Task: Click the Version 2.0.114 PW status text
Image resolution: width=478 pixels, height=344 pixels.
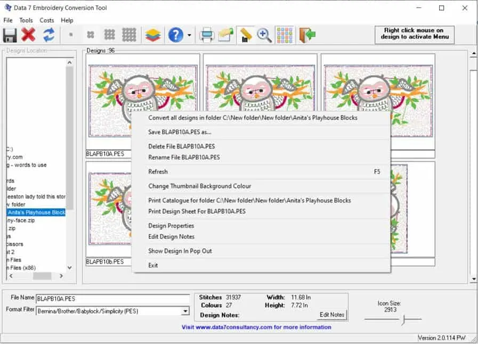Action: point(442,338)
